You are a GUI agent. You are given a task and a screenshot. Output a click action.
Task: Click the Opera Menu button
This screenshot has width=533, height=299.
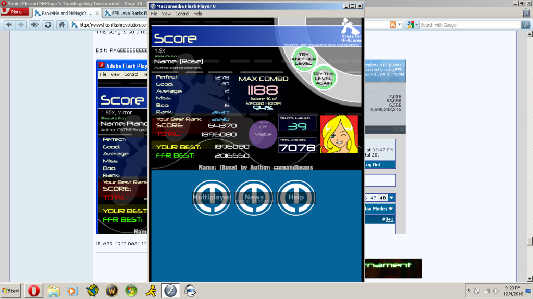[x=15, y=11]
